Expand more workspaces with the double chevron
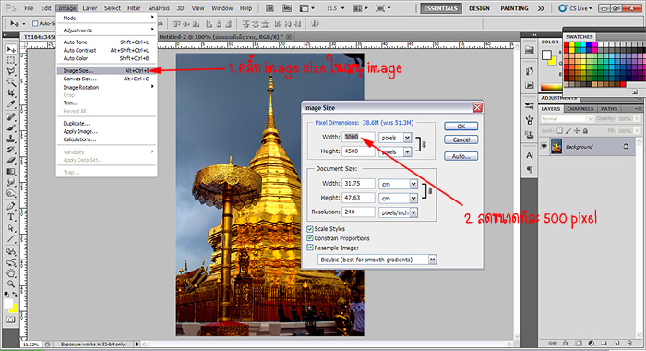 541,8
